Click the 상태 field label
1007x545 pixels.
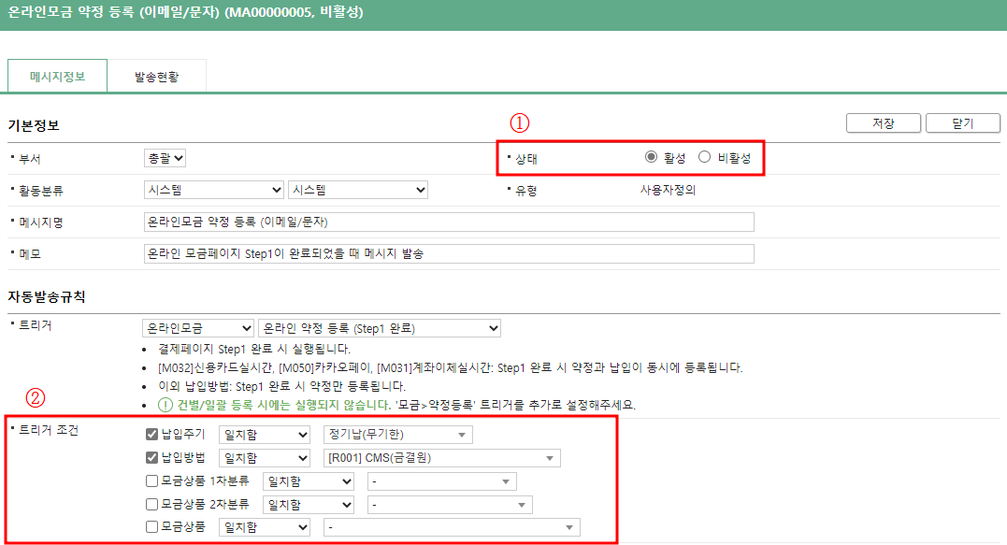(526, 159)
